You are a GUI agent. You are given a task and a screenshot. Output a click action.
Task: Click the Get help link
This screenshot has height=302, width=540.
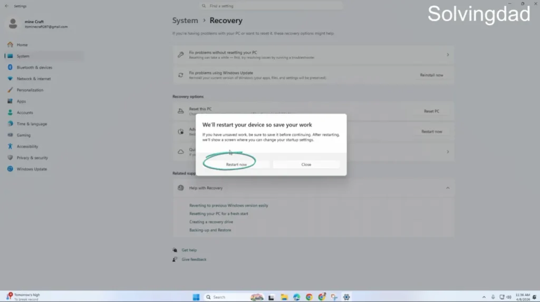click(189, 250)
